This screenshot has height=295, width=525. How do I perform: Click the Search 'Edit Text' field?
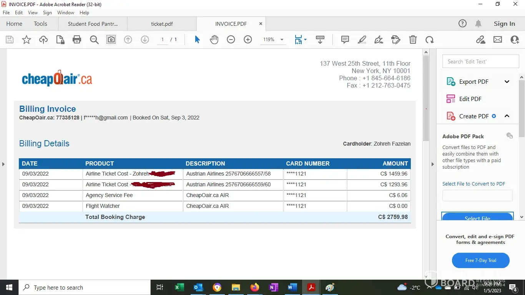[x=480, y=61]
